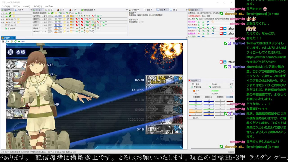Click the recon icon beside 47.65
The height and width of the screenshot is (162, 288).
click(67, 13)
